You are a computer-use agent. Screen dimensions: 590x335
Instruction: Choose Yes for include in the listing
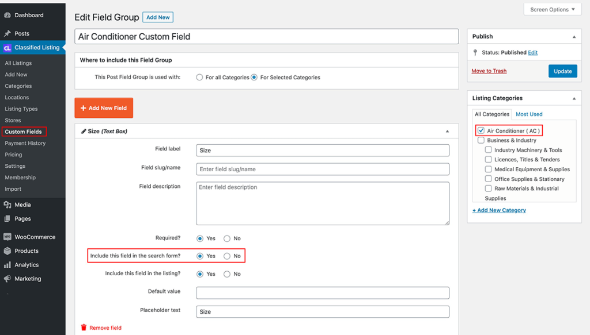(200, 274)
